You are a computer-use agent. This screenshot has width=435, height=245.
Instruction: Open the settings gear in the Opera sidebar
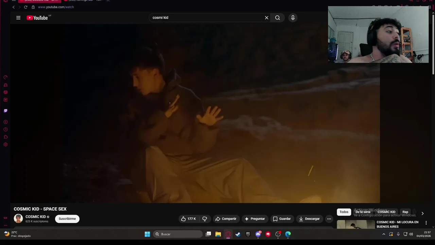(5, 144)
